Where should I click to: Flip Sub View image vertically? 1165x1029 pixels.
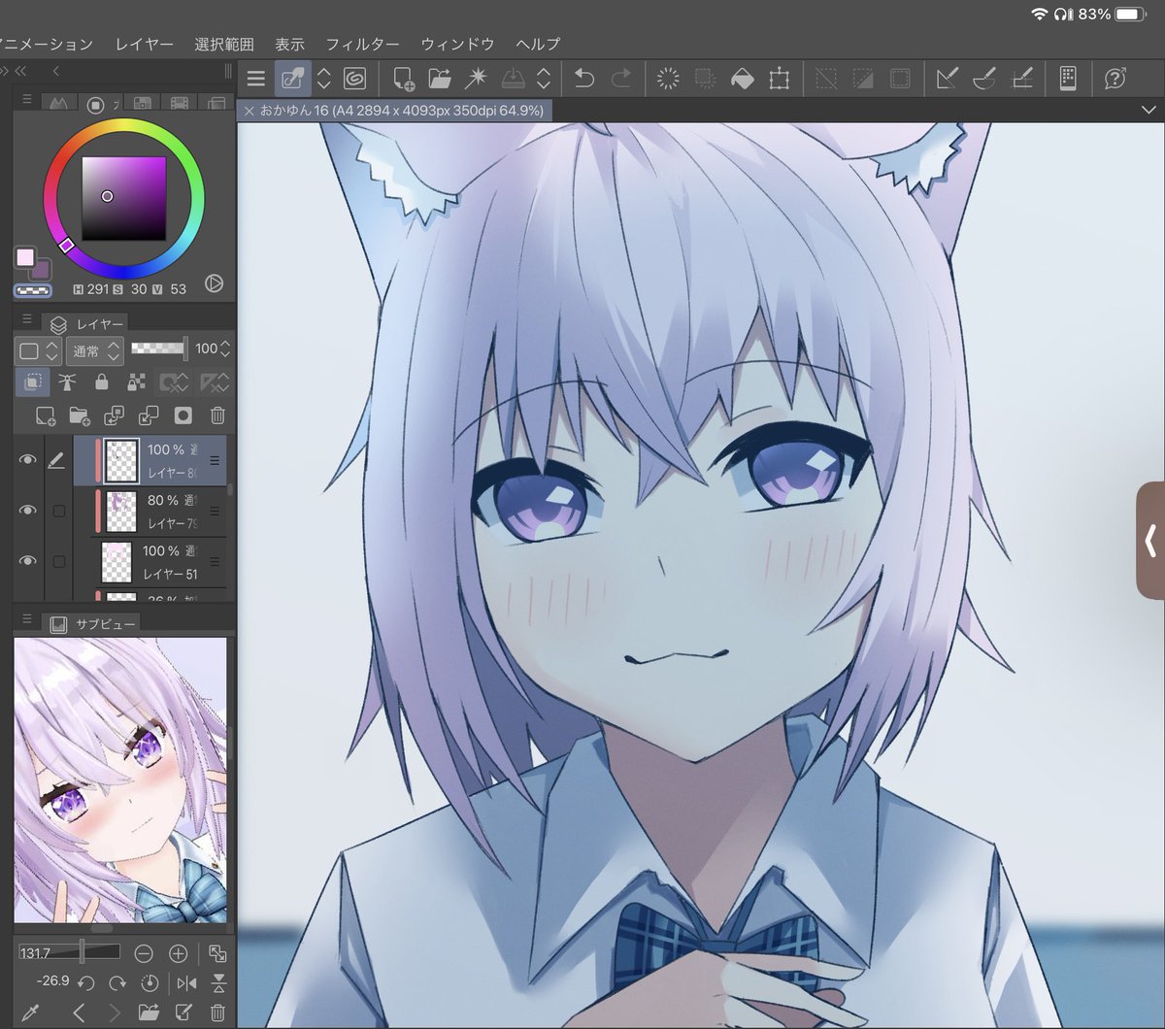(x=218, y=982)
